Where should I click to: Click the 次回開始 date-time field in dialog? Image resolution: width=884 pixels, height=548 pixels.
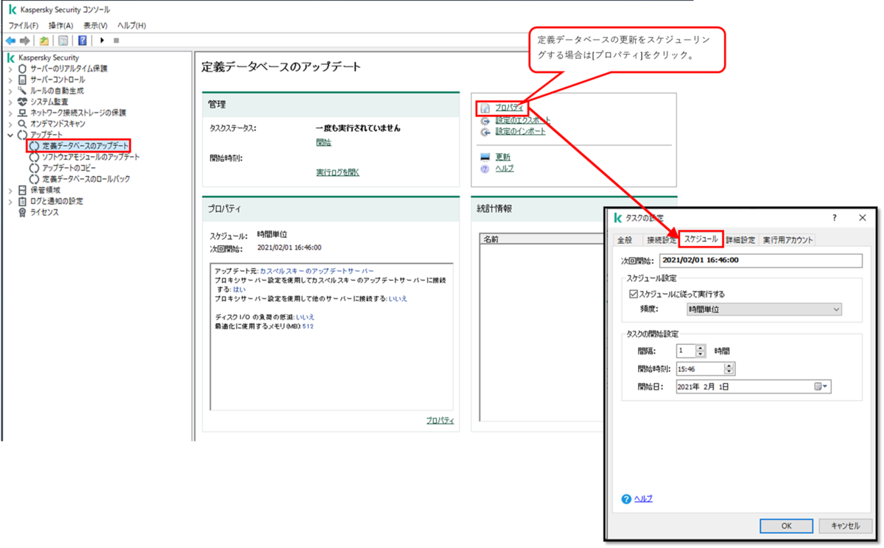pos(760,260)
